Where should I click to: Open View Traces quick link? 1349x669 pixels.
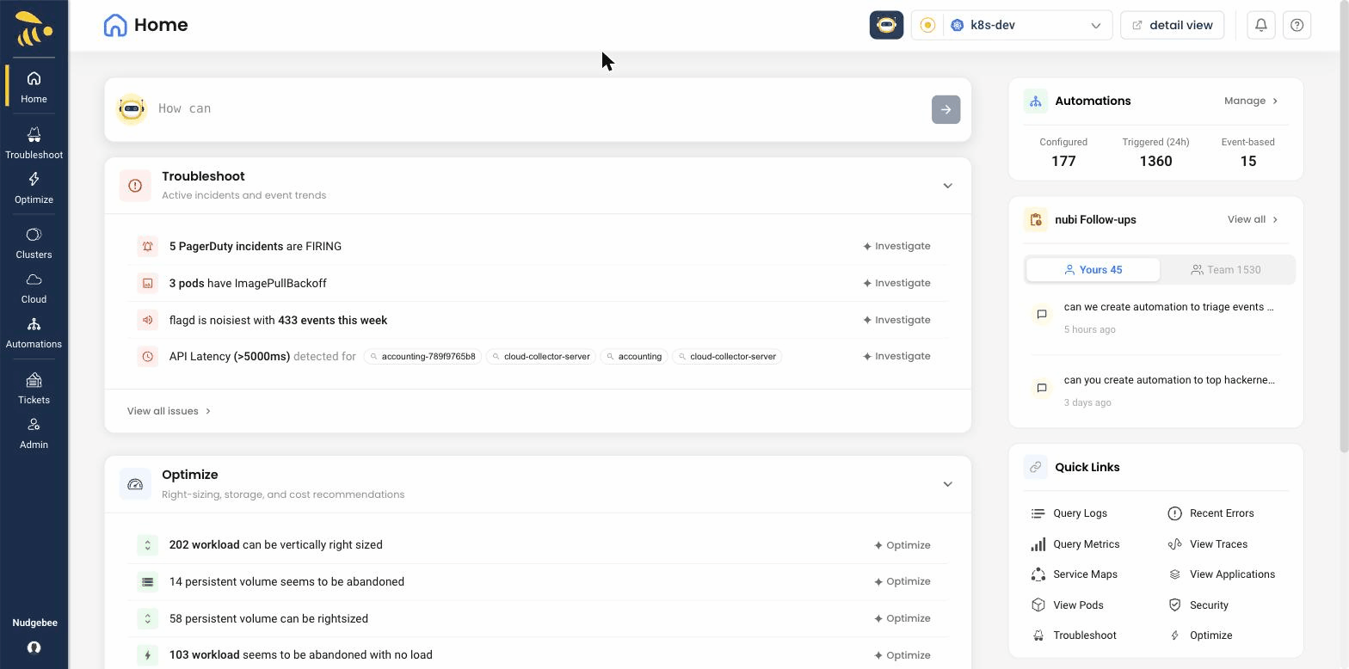point(1207,544)
